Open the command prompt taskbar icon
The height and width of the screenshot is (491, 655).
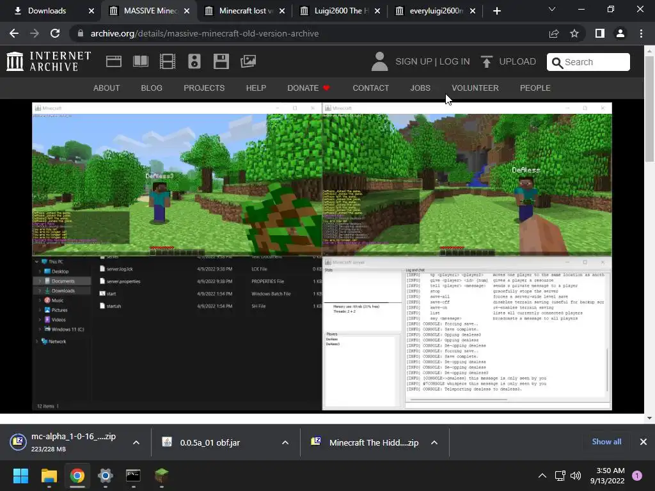133,476
